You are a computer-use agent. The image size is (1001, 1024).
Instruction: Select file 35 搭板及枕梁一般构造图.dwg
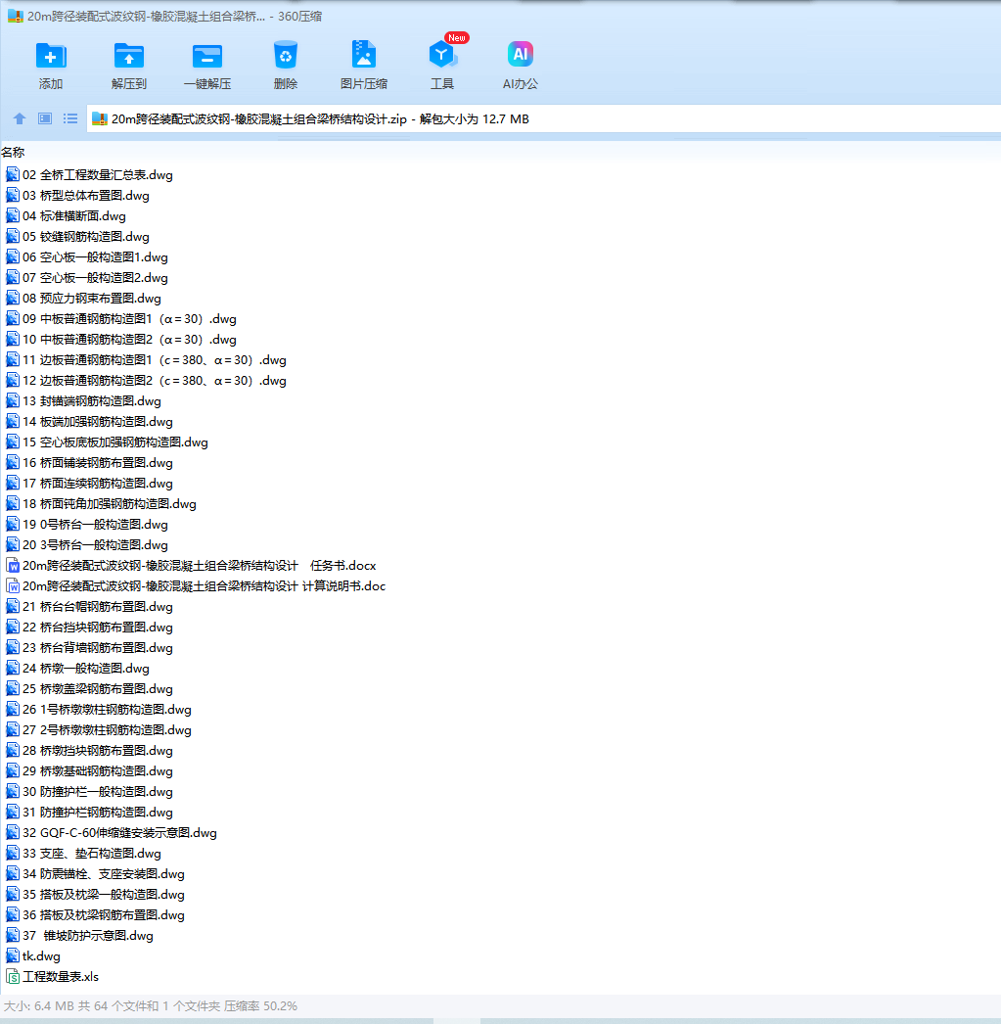[95, 895]
